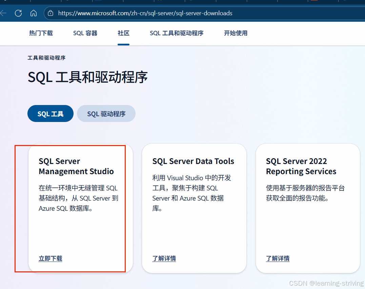Click 立即下载 link for Management Studio

(50, 258)
